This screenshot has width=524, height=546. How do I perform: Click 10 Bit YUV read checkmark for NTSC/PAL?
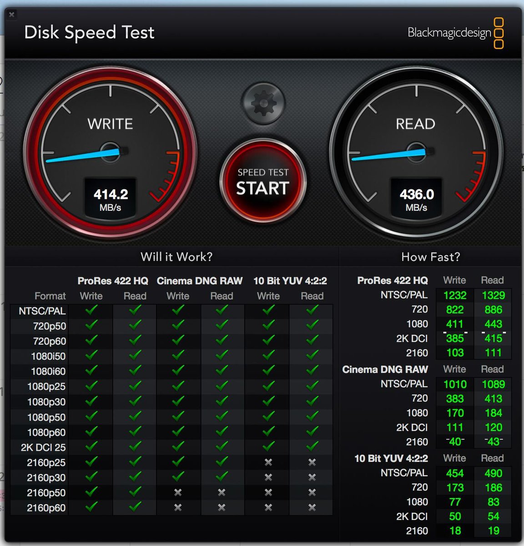click(x=312, y=309)
